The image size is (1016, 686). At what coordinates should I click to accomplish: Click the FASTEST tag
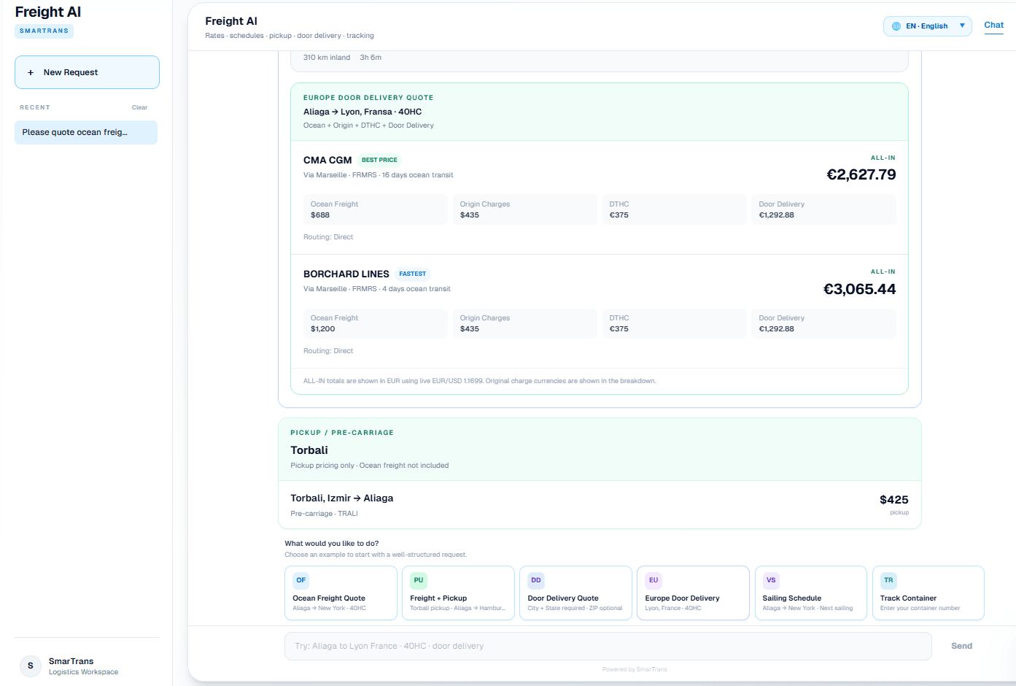[x=413, y=274]
